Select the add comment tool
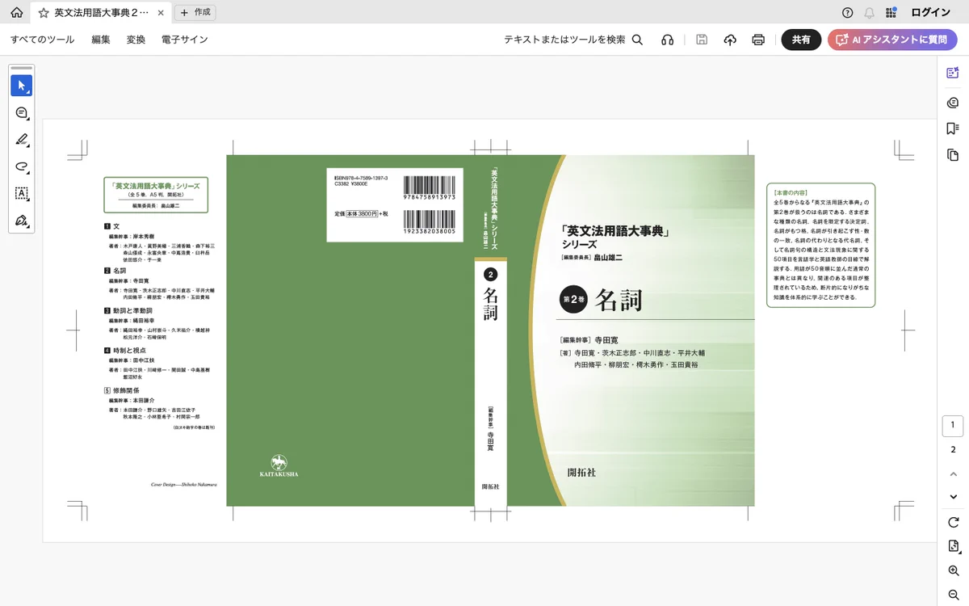The width and height of the screenshot is (969, 606). 22,113
